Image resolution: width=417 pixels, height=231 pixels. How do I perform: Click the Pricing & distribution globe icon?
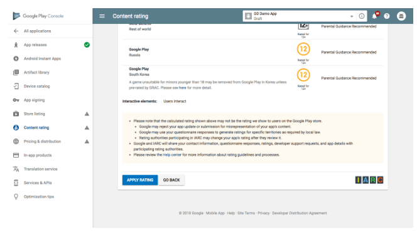16,141
